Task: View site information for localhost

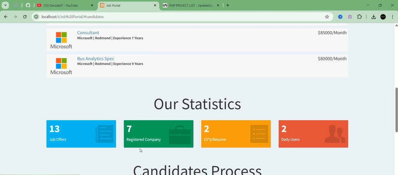Action: (x=36, y=17)
